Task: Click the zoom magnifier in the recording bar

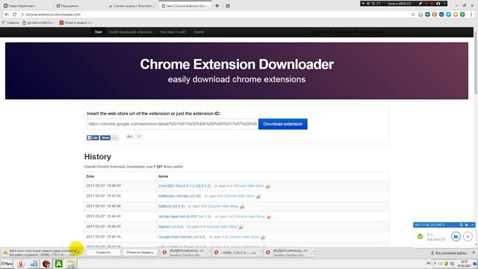Action: (x=373, y=3)
